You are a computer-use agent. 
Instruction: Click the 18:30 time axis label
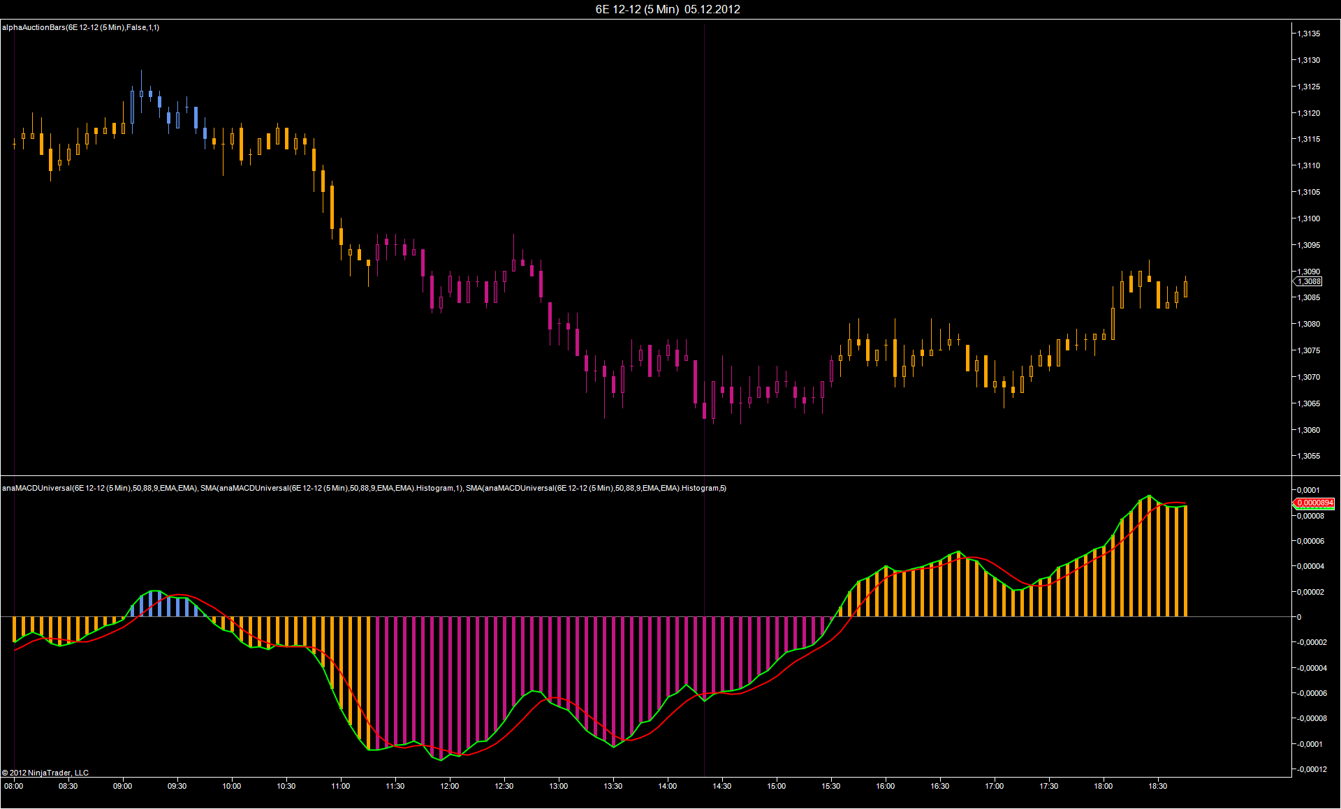click(1158, 786)
